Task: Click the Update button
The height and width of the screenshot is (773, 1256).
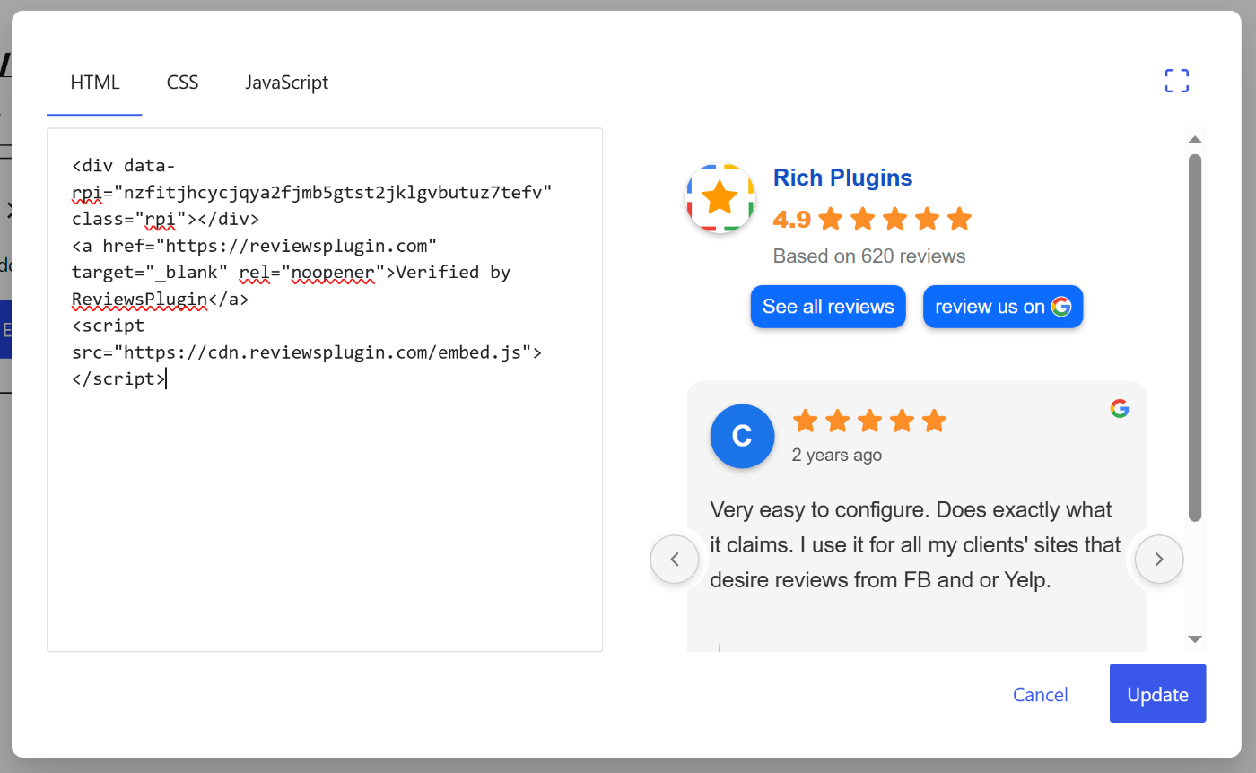Action: pyautogui.click(x=1157, y=693)
